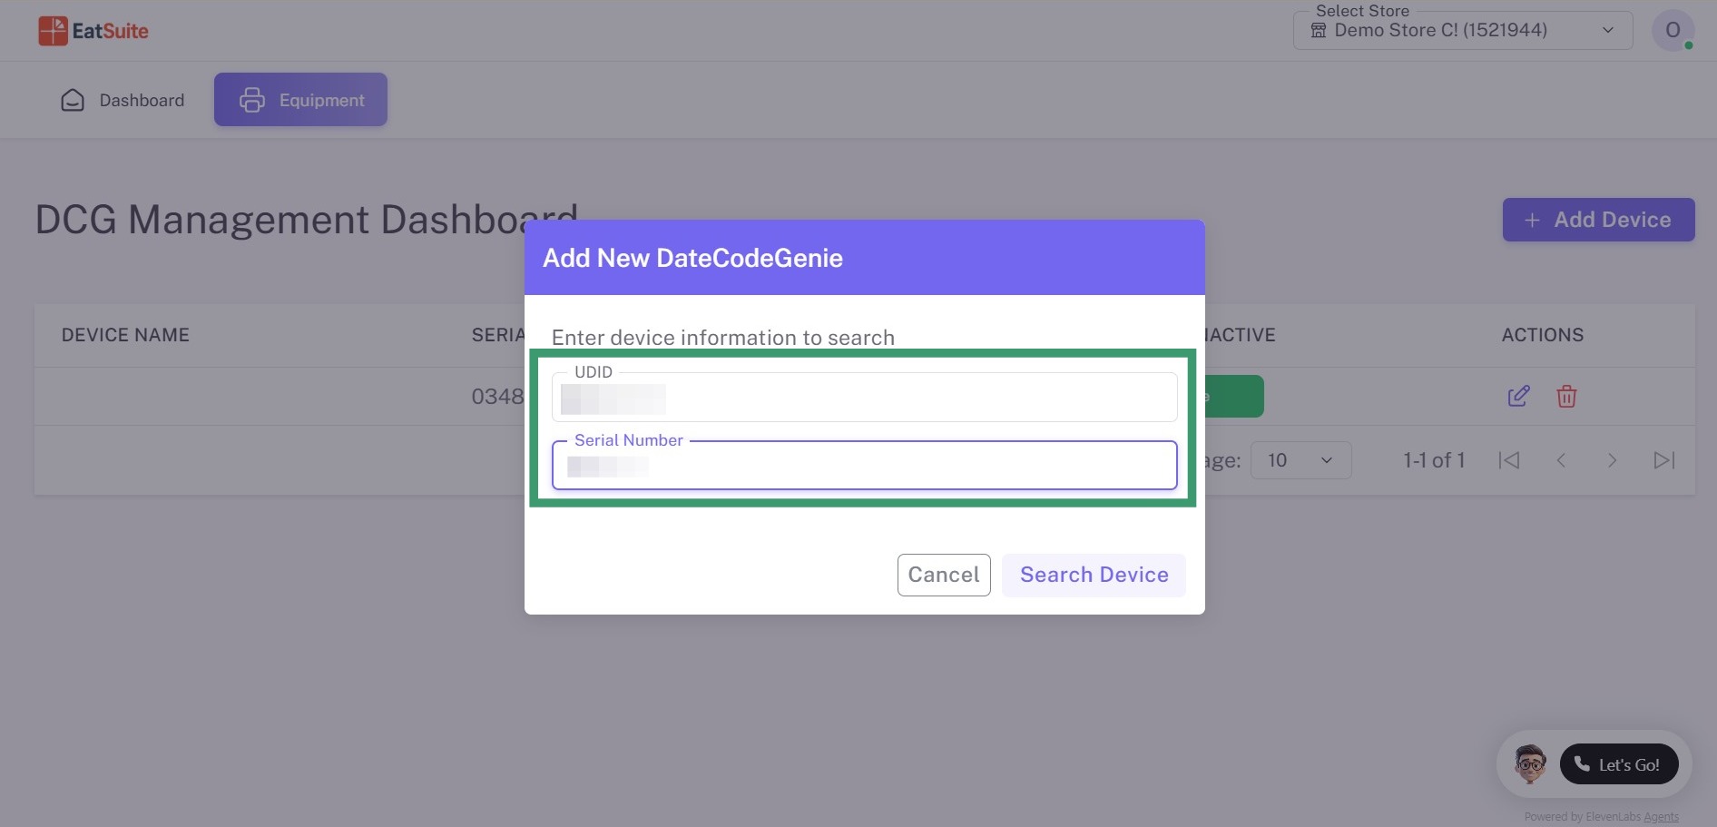Open the Dashboard tab
Viewport: 1717px width, 827px height.
click(123, 100)
